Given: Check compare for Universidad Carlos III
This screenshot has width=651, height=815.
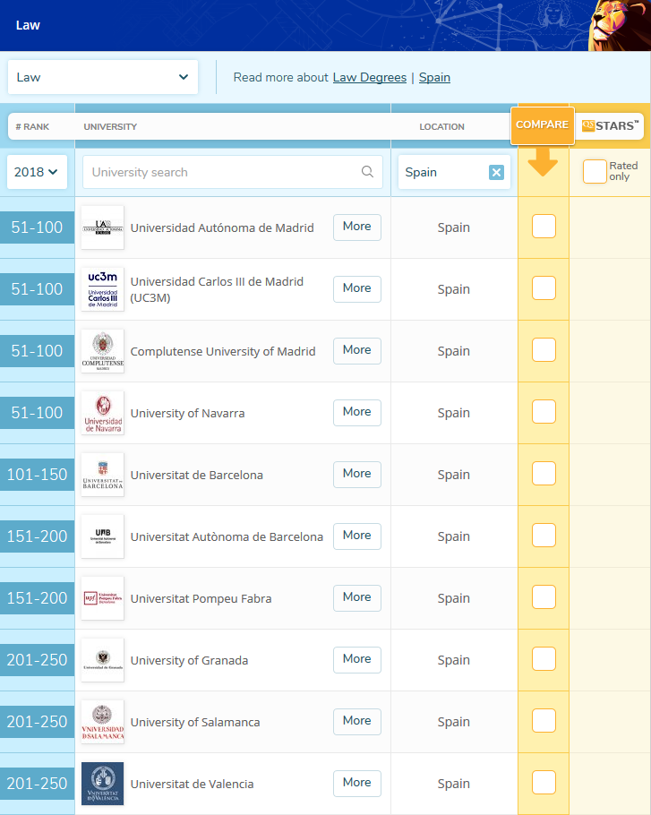Looking at the screenshot, I should click(x=544, y=288).
